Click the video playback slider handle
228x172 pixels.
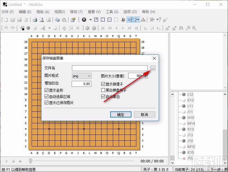pos(30,161)
